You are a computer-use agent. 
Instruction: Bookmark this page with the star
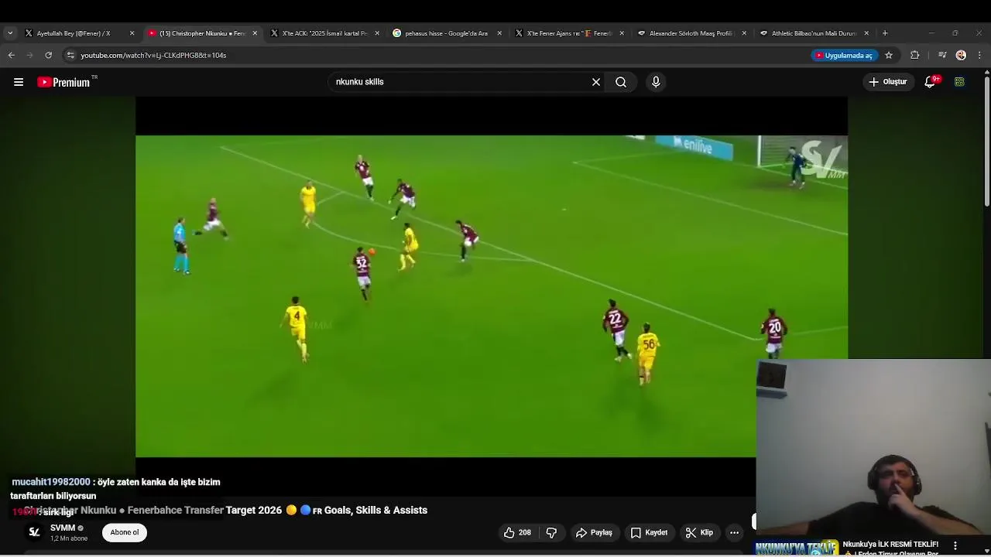click(x=889, y=55)
